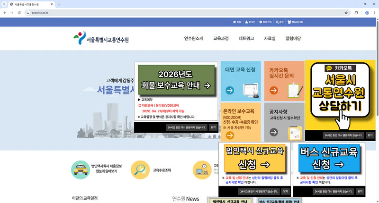Open the 법인택시 신규교육 신청 banner
This screenshot has height=203, width=379.
click(254, 159)
